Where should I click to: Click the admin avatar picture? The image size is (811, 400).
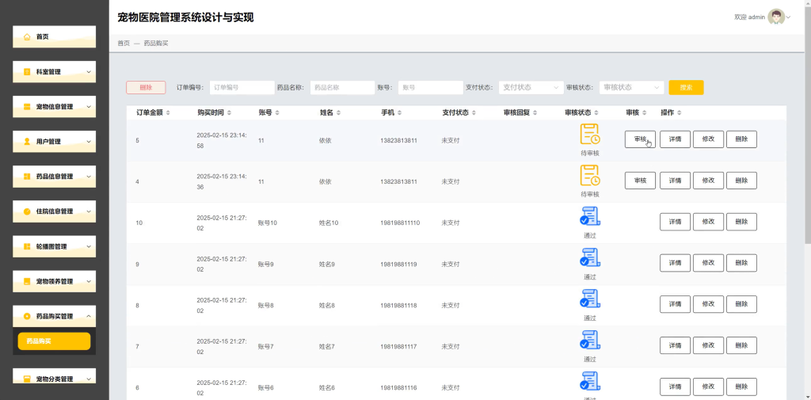click(x=776, y=17)
